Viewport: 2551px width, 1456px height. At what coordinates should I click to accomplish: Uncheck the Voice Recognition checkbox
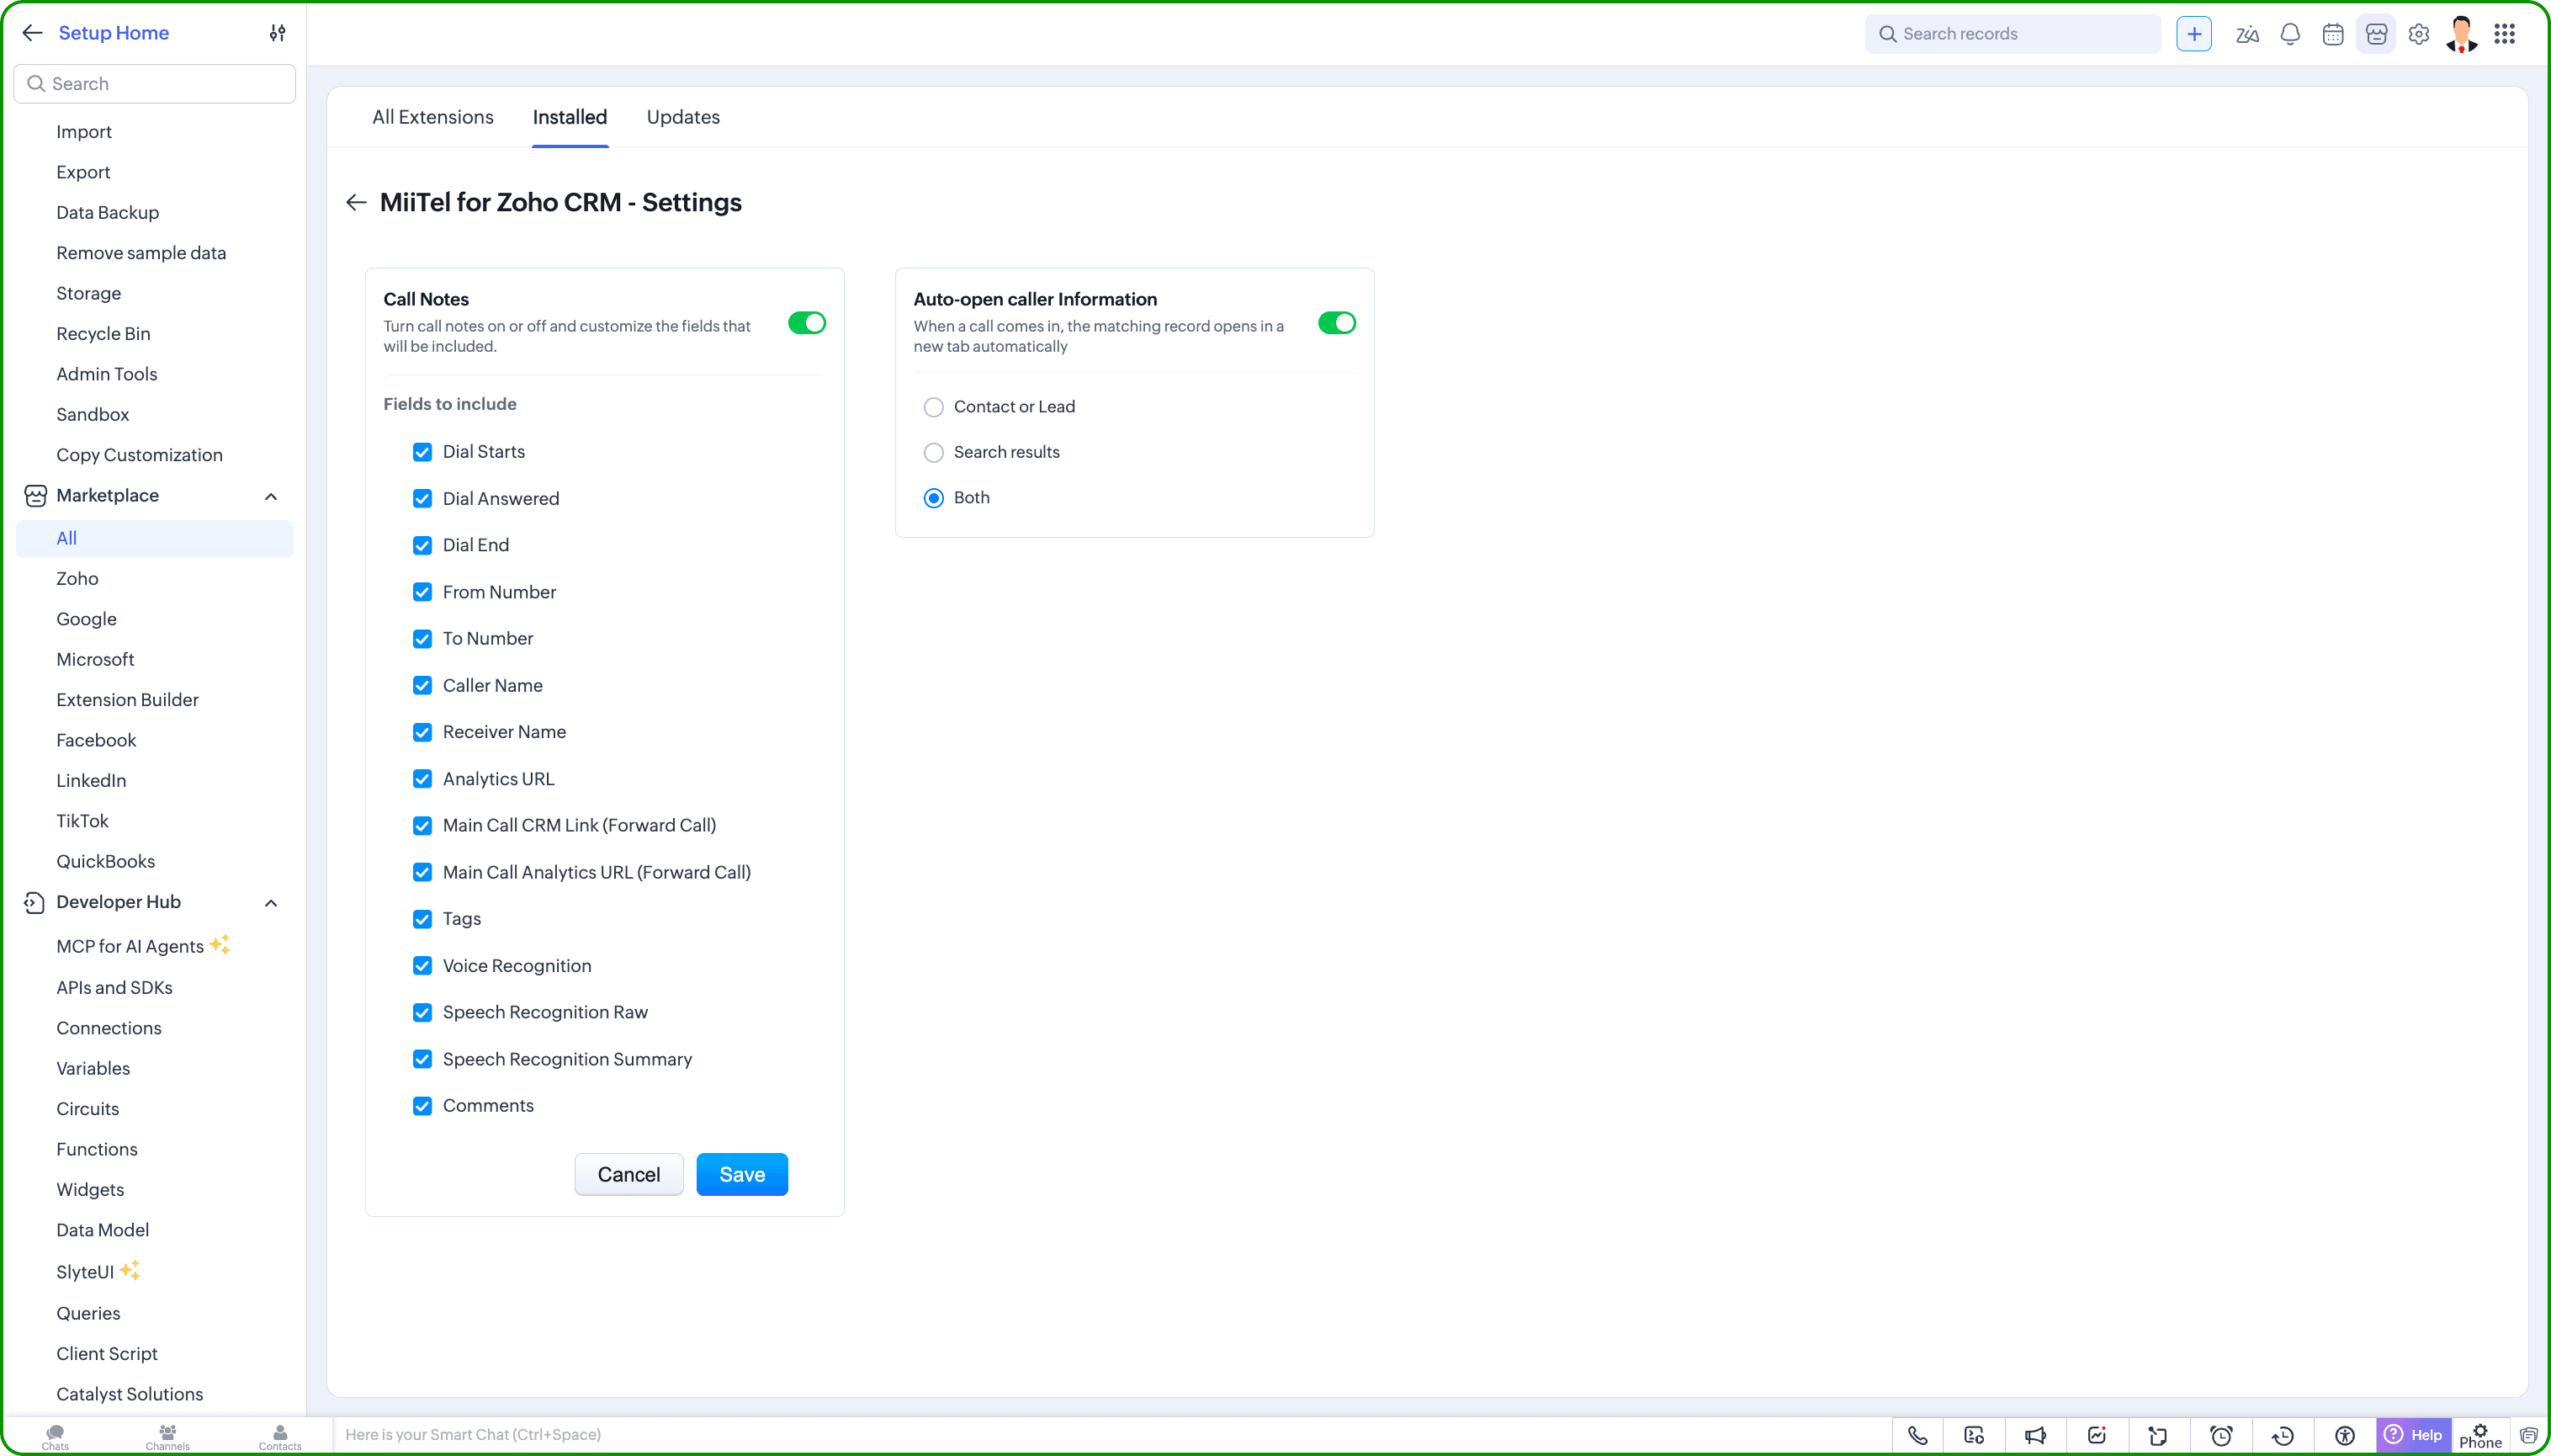(x=423, y=966)
